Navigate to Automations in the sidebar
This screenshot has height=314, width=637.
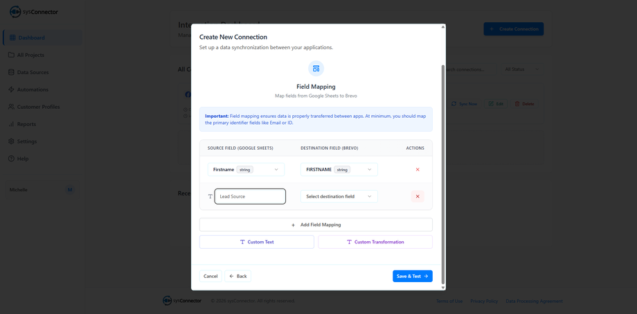[33, 89]
